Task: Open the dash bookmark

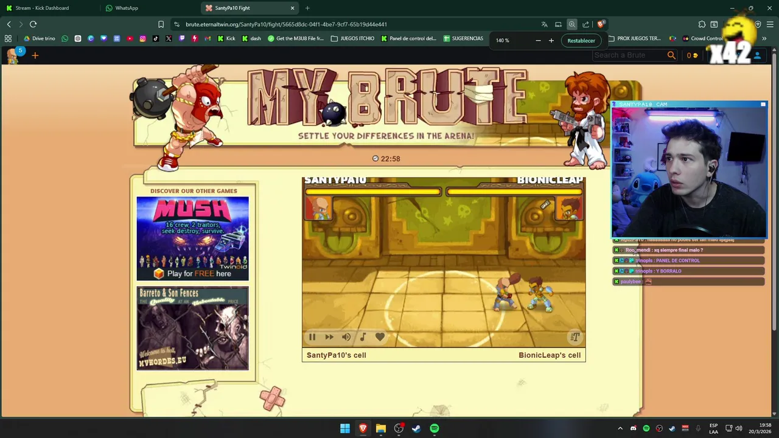Action: 251,38
